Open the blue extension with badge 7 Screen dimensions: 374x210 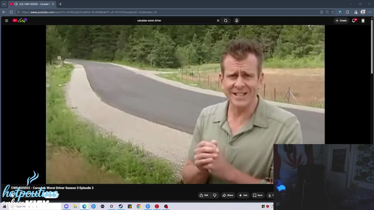(x=340, y=12)
